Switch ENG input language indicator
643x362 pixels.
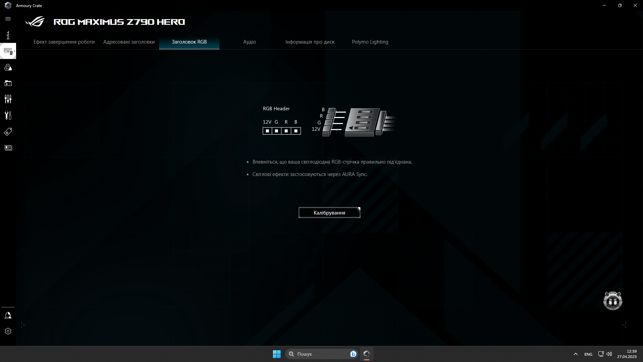(588, 354)
